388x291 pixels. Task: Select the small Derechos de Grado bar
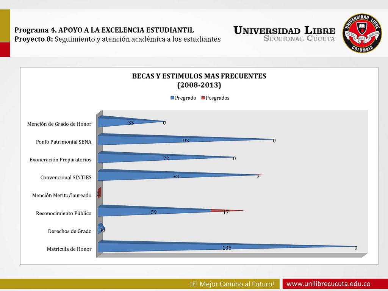pyautogui.click(x=101, y=228)
